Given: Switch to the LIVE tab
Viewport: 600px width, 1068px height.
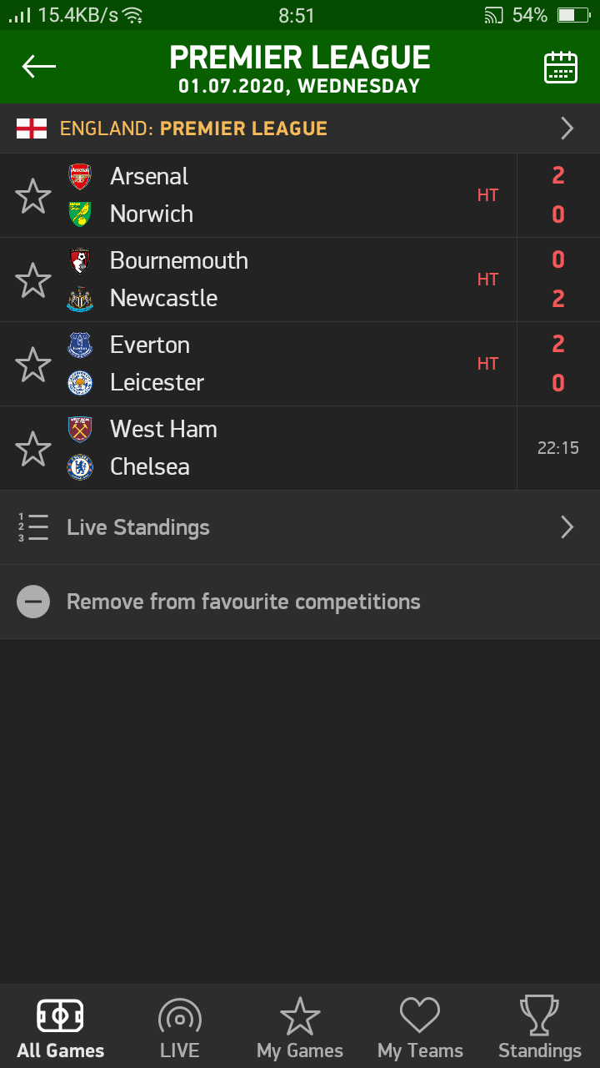Looking at the screenshot, I should coord(180,1026).
